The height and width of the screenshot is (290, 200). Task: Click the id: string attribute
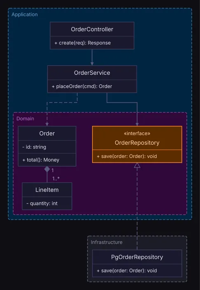tap(34, 147)
